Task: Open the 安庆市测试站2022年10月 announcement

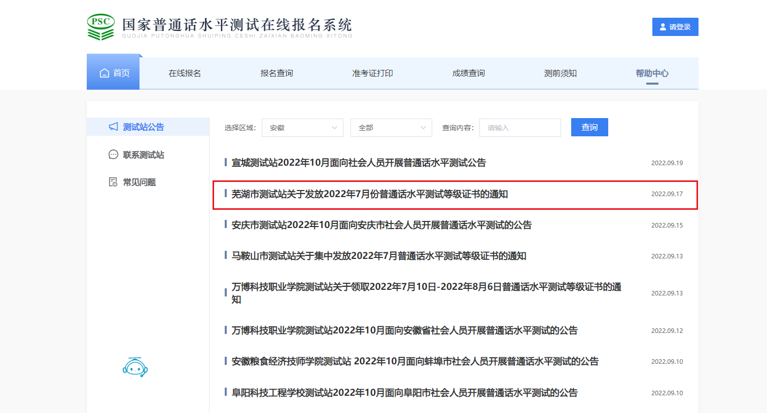Action: click(381, 225)
